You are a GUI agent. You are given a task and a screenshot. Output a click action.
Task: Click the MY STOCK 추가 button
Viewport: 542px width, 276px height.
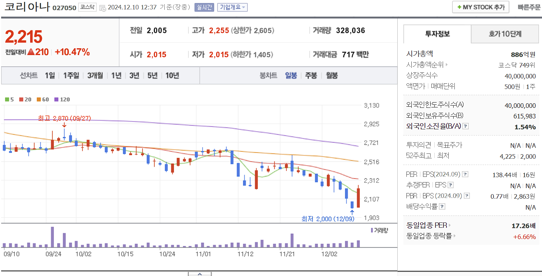(480, 7)
